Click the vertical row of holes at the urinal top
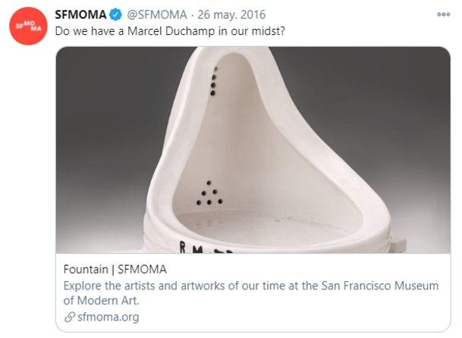The width and height of the screenshot is (462, 338). (x=215, y=78)
